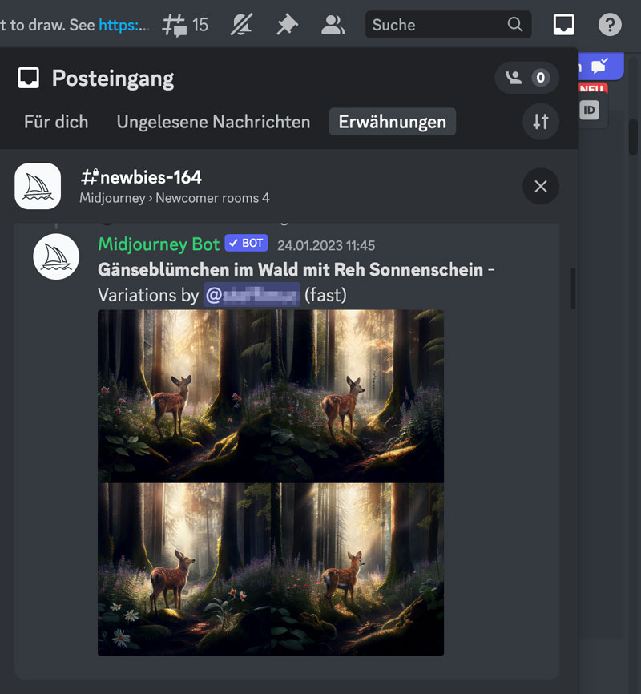Open the deer forest image grid thumbnail
The width and height of the screenshot is (641, 694).
point(270,482)
